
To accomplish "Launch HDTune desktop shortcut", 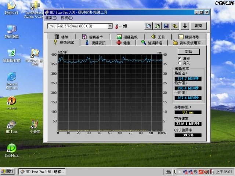I will [11, 126].
